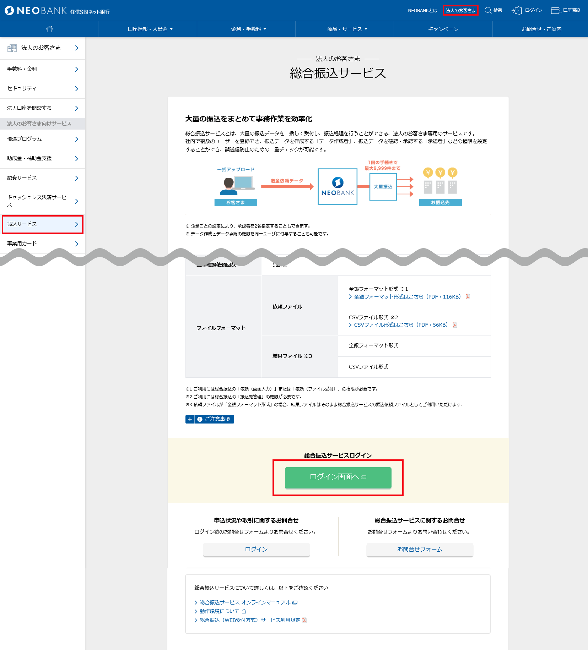Viewport: 588px width, 650px height.
Task: Select 法人口座を開設する in sidebar
Action: point(43,108)
